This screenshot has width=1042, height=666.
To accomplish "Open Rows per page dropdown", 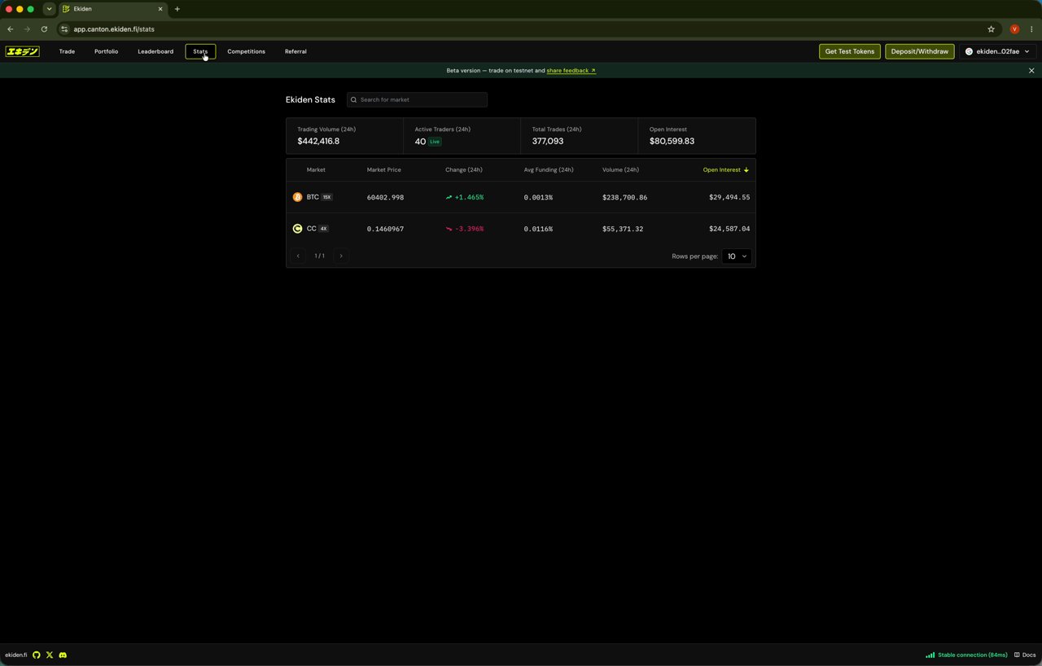I will [737, 256].
